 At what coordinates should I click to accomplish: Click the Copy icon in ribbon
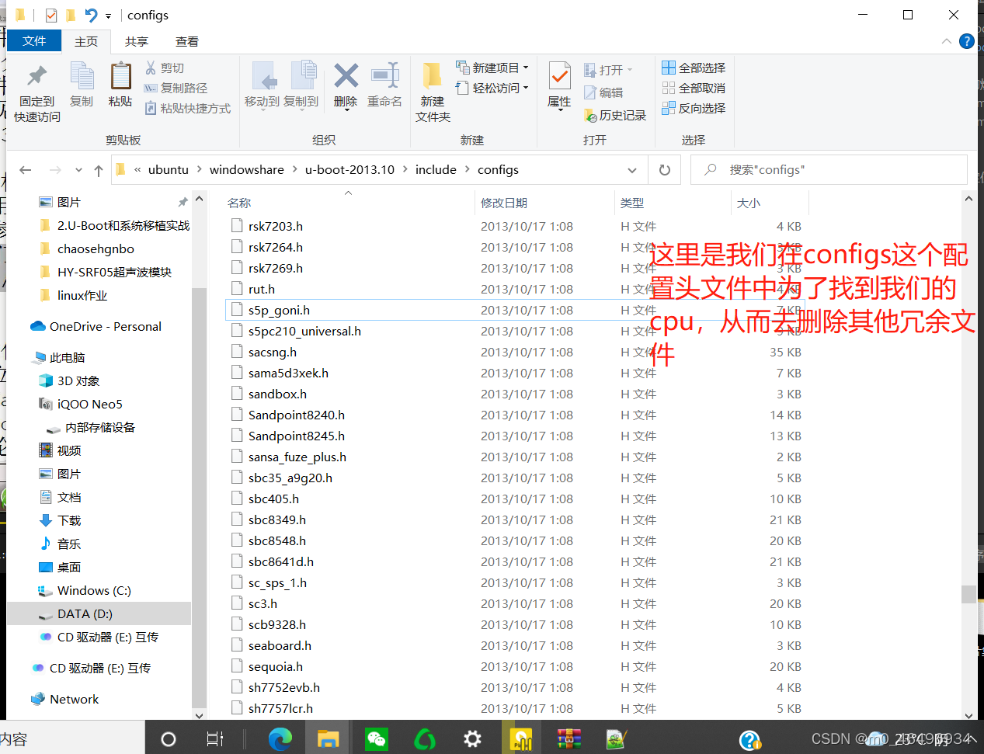coord(82,76)
